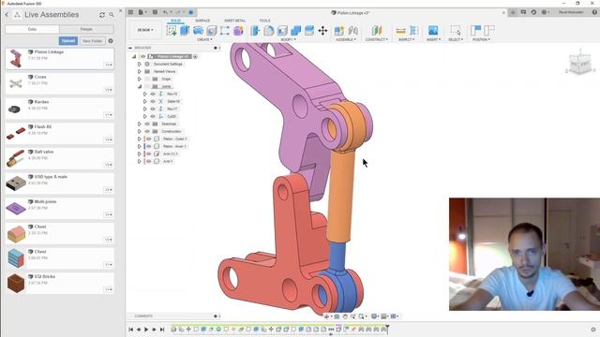Viewport: 600px width, 337px height.
Task: Jump timeline to the end
Action: click(x=162, y=330)
